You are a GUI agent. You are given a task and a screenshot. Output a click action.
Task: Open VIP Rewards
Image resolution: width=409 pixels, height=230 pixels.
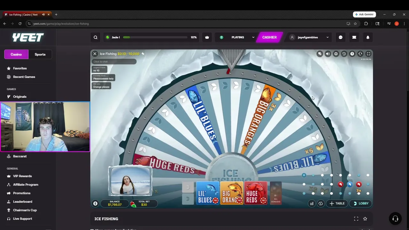22,176
